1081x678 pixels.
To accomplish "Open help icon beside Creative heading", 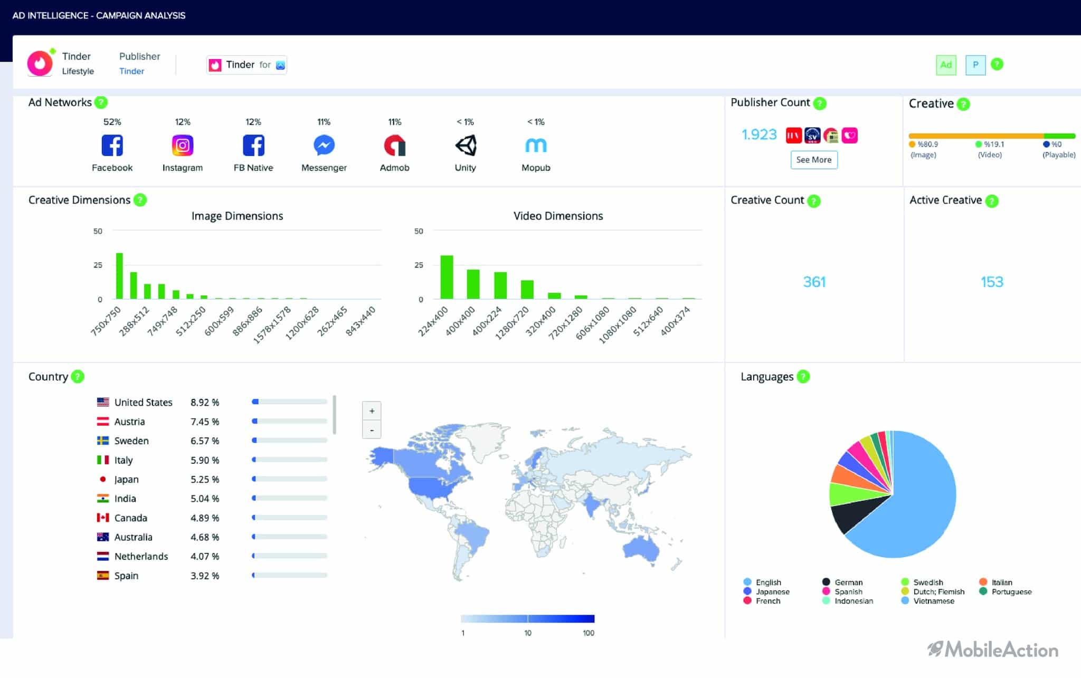I will point(963,104).
